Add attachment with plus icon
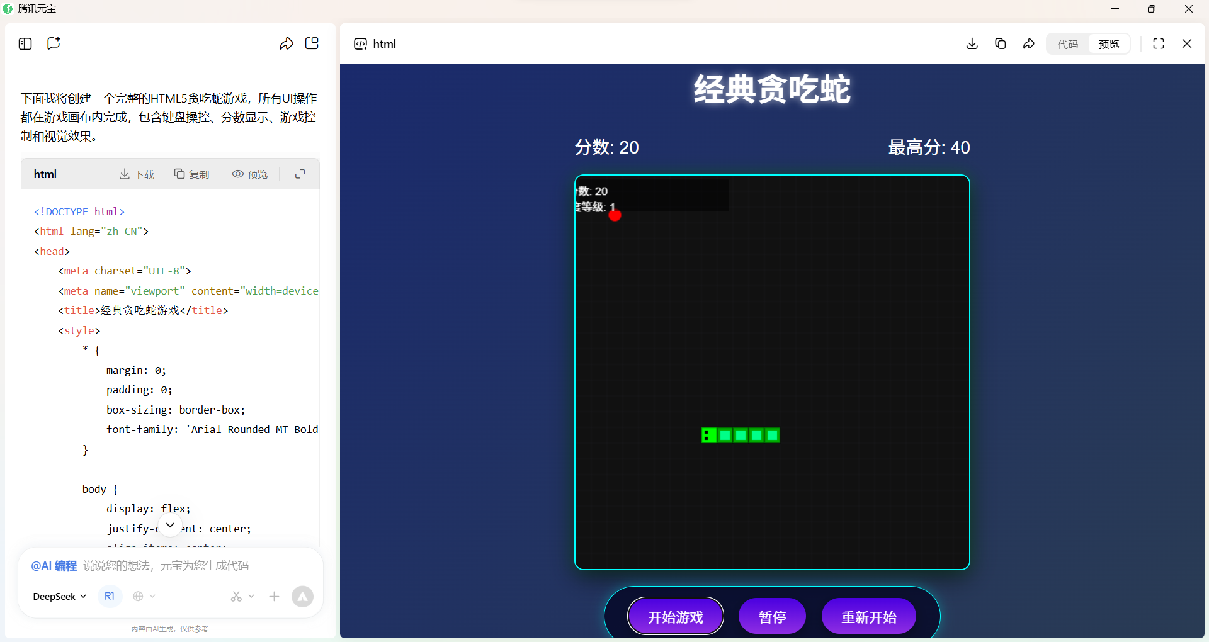Image resolution: width=1209 pixels, height=642 pixels. click(274, 596)
